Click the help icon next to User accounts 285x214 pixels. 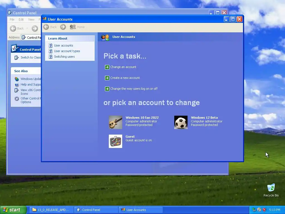point(51,45)
